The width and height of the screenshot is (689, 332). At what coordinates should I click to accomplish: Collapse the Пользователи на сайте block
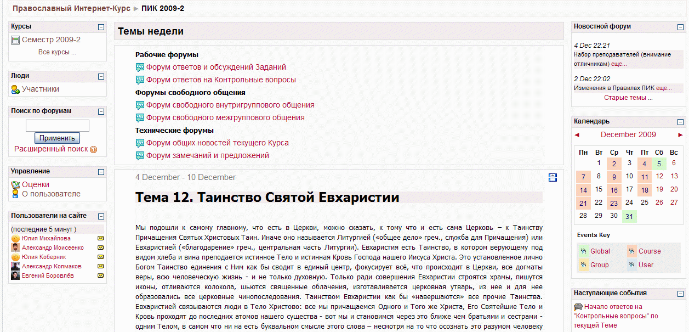click(x=102, y=215)
